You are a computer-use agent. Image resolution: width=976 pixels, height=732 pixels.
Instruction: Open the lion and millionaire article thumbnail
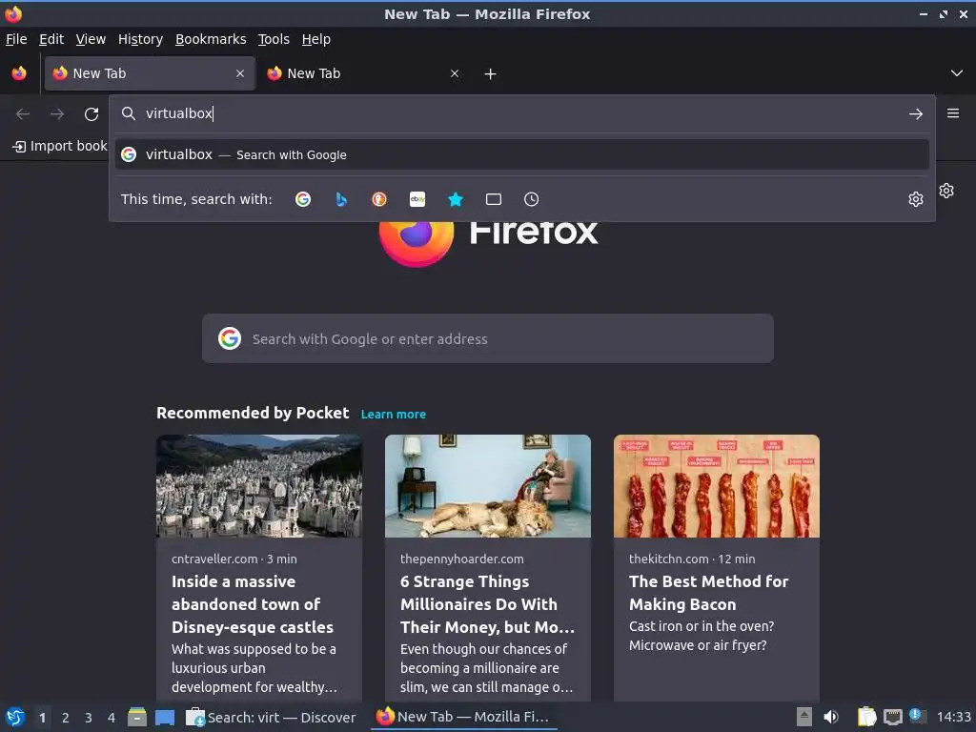coord(488,486)
